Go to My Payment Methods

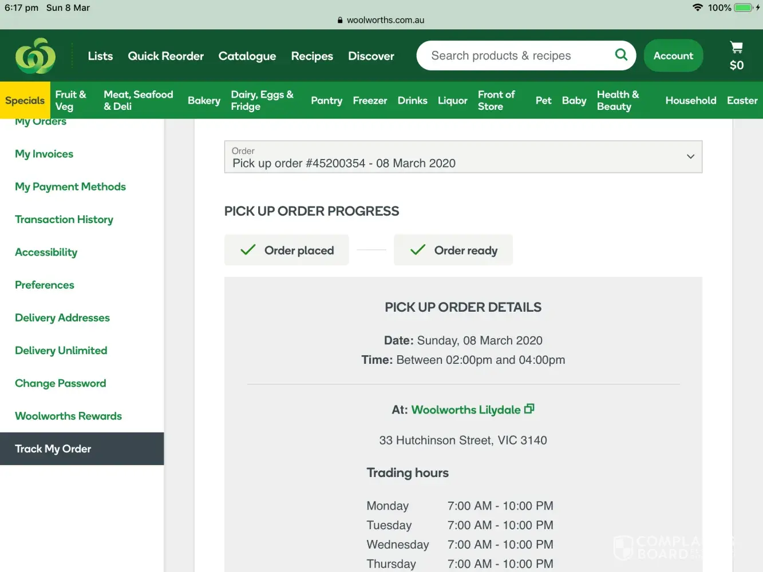[70, 187]
